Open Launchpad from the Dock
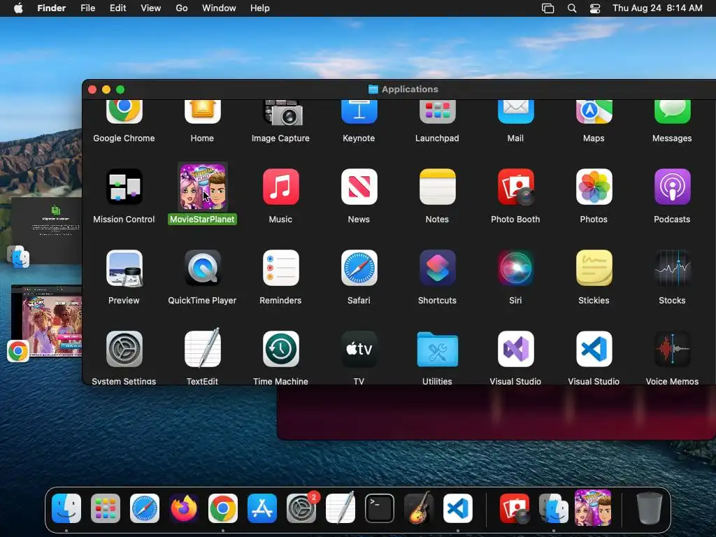The width and height of the screenshot is (716, 537). coord(106,508)
